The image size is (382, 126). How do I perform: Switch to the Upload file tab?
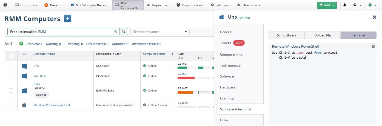pos(323,35)
